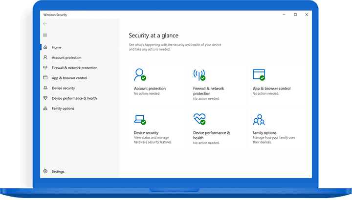Open the App & browser control tile title
Viewport: 352px width, 200px height.
click(271, 89)
